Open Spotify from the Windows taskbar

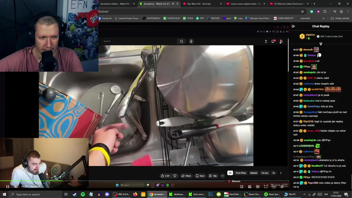click(x=83, y=194)
